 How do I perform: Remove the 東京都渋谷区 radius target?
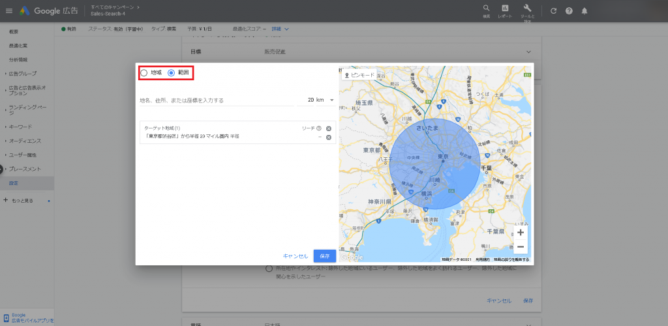pyautogui.click(x=329, y=137)
